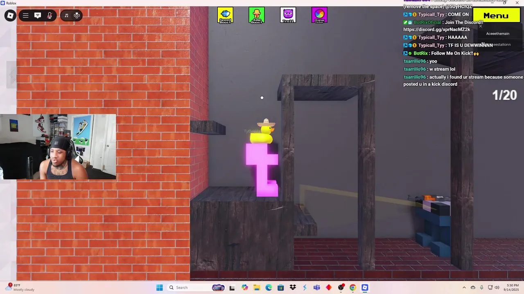524x294 pixels.
Task: Open the red diamond app on taskbar
Action: (329, 287)
